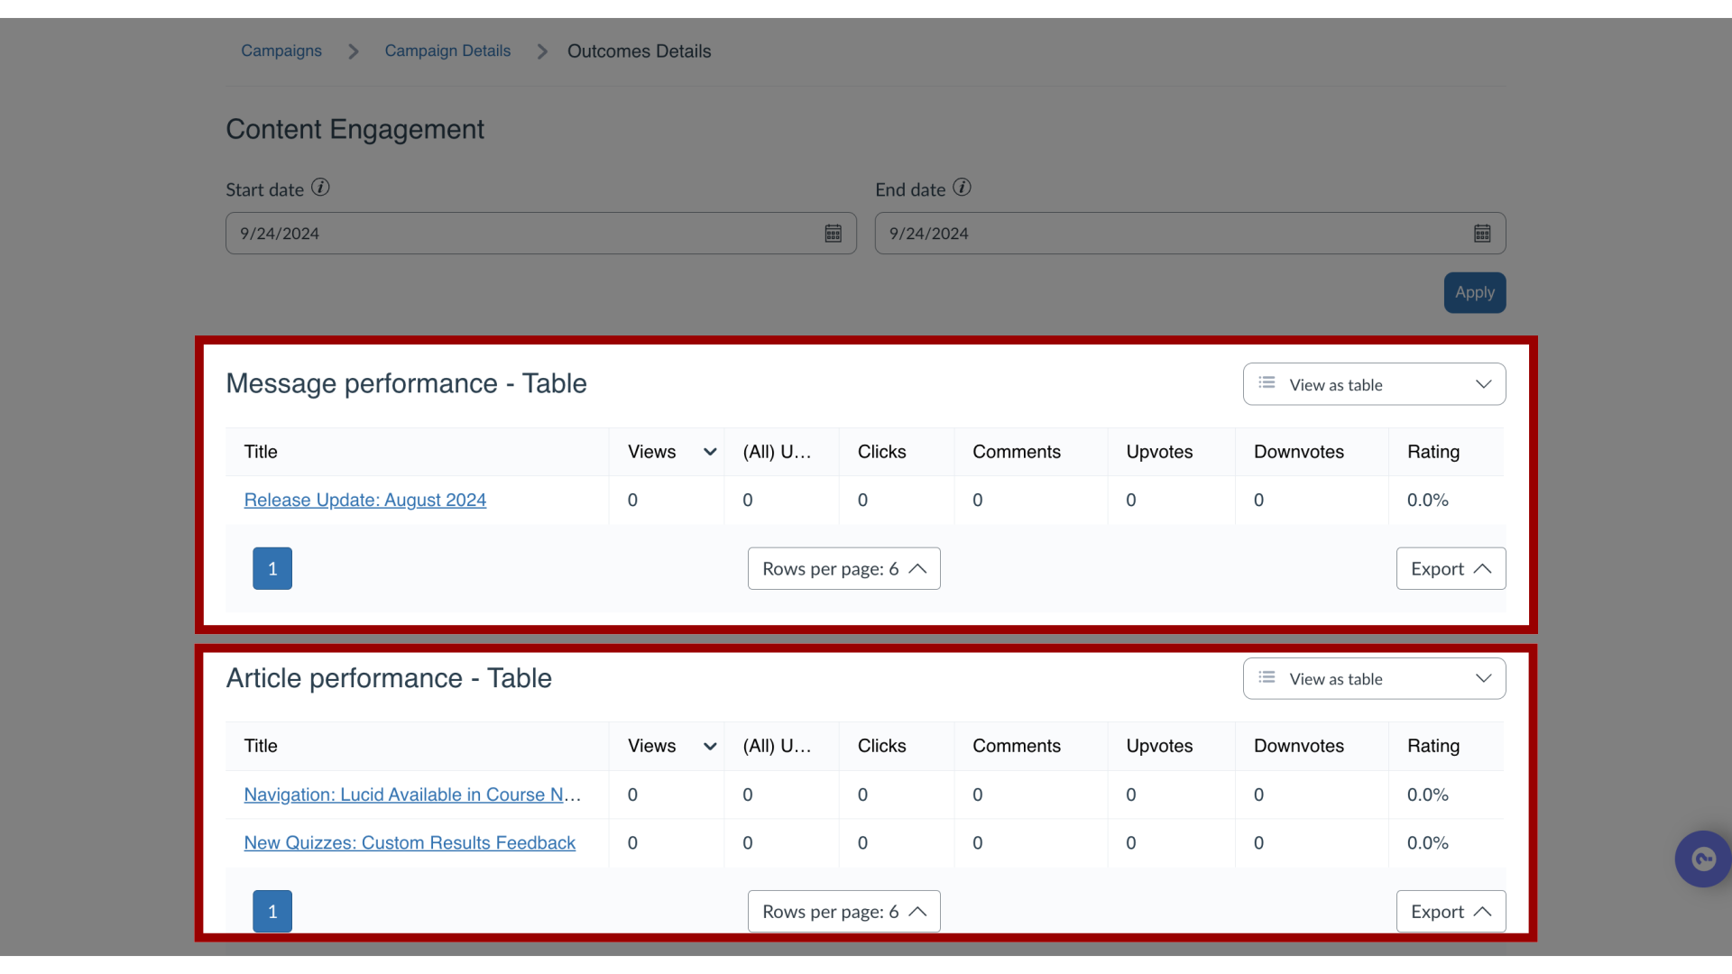The height and width of the screenshot is (974, 1732).
Task: Click Campaign Details breadcrumb link
Action: 447,50
